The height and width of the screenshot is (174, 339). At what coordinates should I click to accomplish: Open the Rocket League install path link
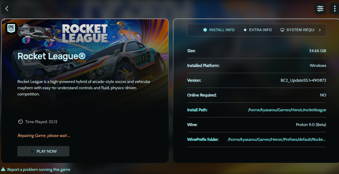(x=287, y=110)
